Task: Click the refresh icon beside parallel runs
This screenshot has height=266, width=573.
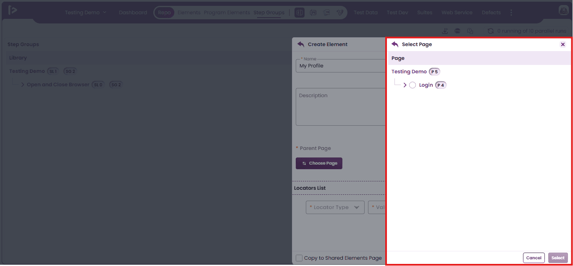Action: 491,31
